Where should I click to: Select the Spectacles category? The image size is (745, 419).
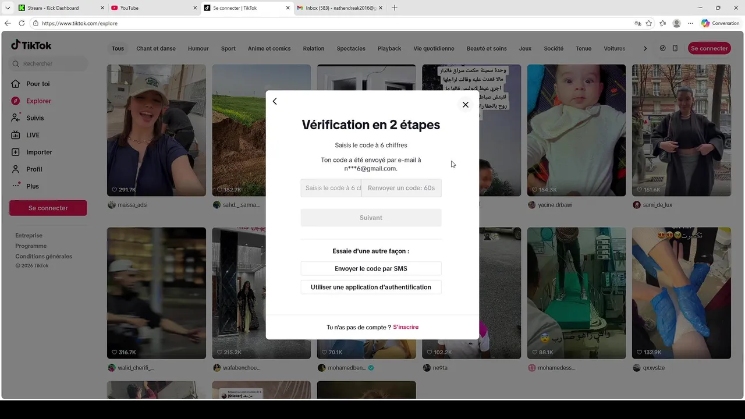351,48
